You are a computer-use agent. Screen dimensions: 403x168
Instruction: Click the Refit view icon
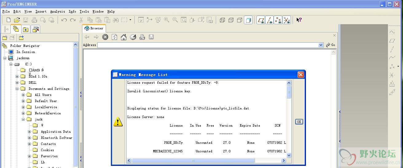[x=184, y=20]
